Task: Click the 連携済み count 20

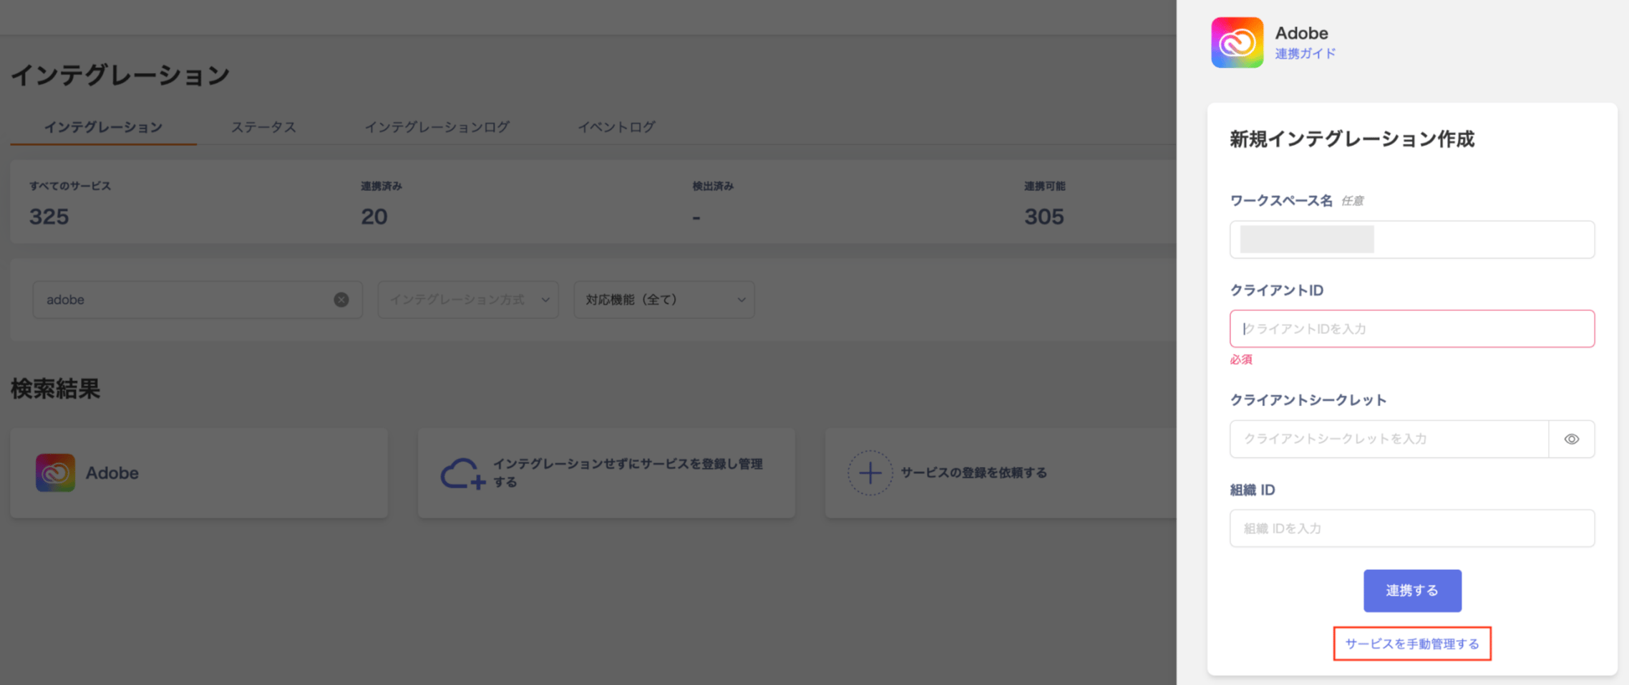Action: pyautogui.click(x=374, y=217)
